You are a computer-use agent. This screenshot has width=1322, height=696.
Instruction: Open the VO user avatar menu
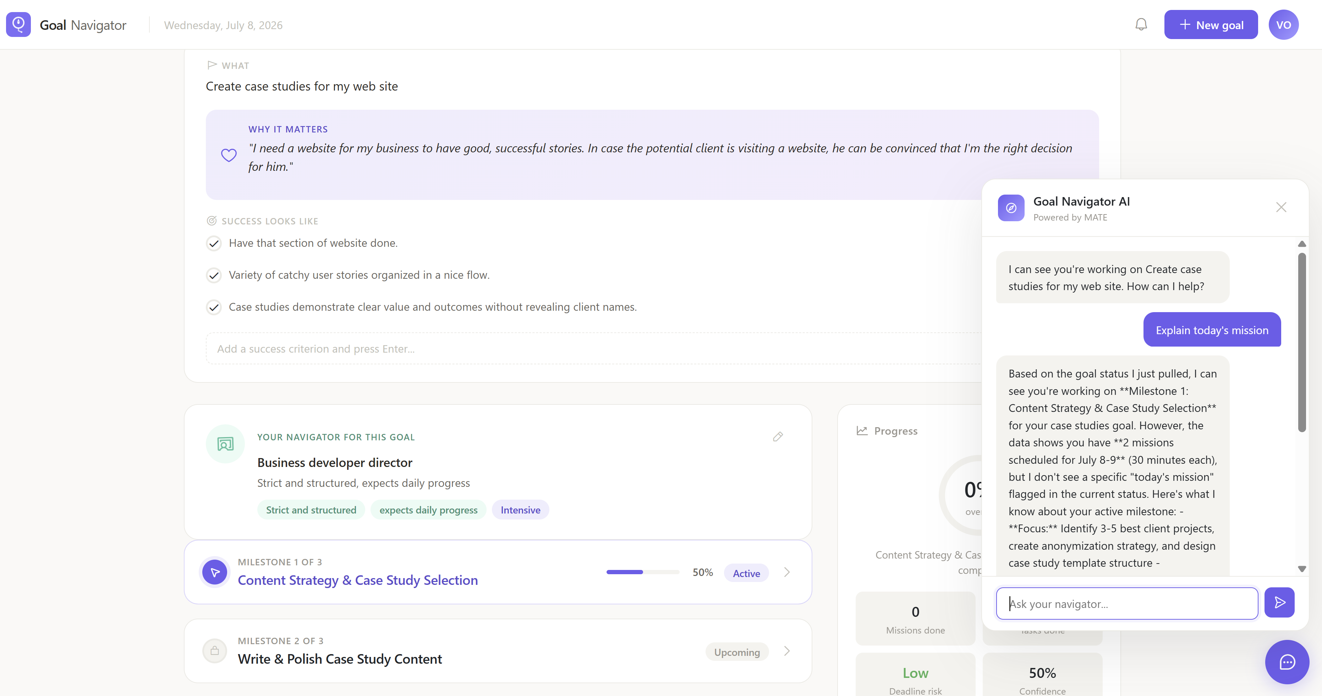1283,25
